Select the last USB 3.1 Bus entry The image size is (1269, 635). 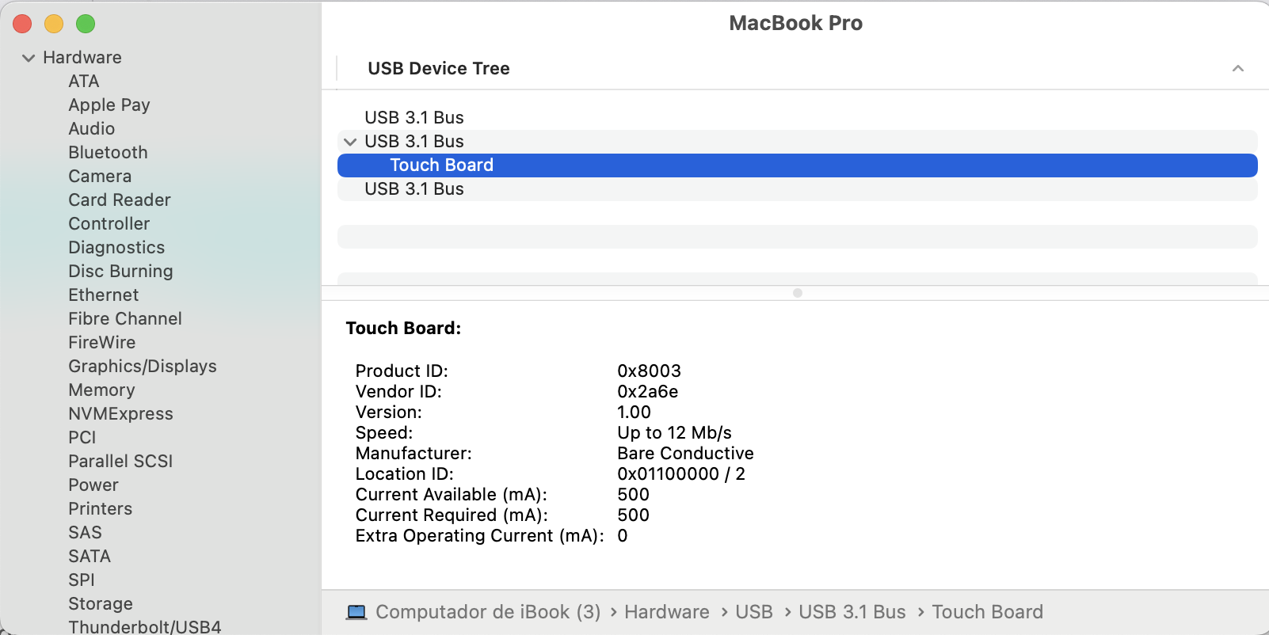pyautogui.click(x=413, y=189)
